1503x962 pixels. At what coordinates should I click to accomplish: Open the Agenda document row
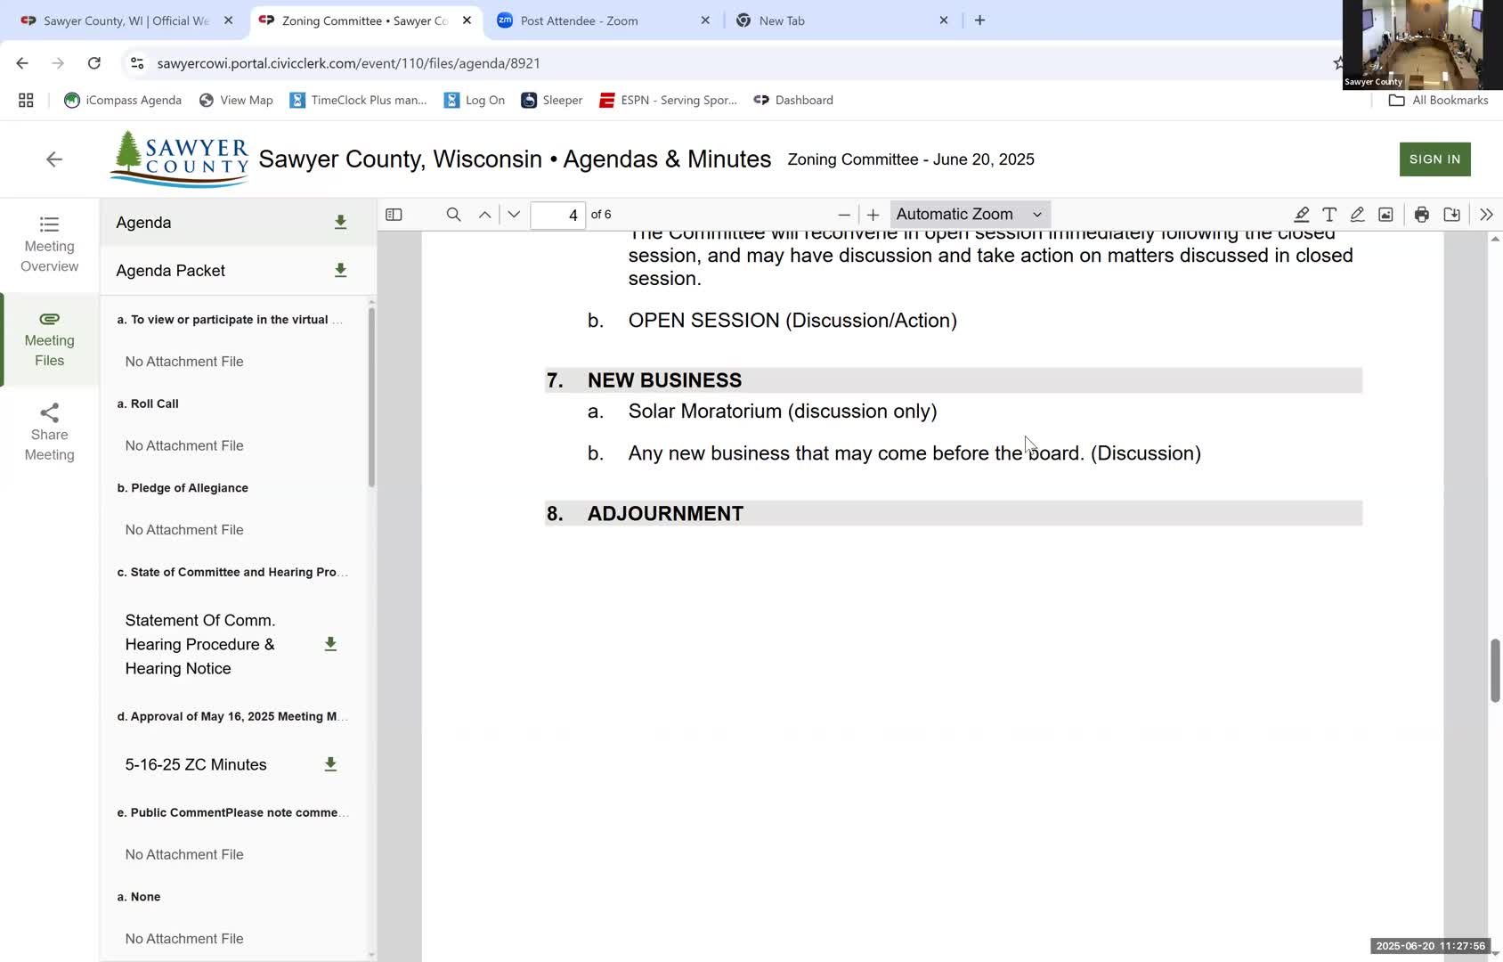[238, 223]
